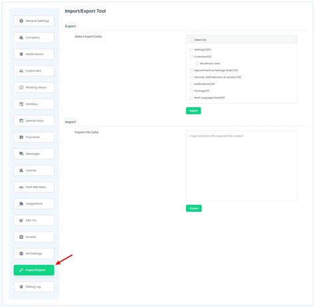Focus the Import File Data textarea
Screen dimensions: 315x307
242,166
